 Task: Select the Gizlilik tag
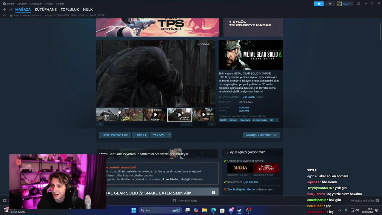point(223,120)
